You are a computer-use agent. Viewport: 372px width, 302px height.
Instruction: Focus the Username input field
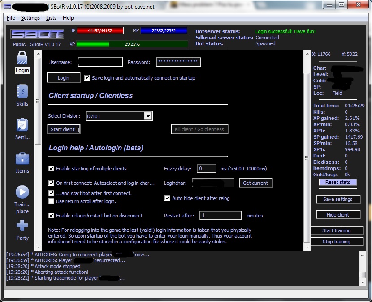coord(100,62)
